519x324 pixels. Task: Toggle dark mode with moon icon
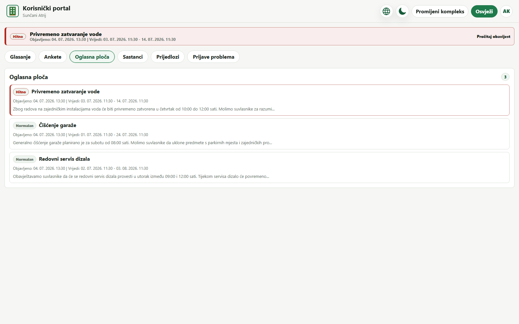point(402,11)
